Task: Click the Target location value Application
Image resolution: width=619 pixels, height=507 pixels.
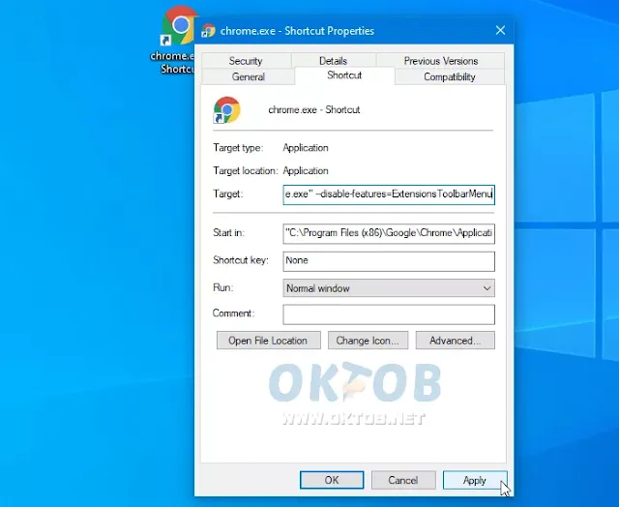Action: click(306, 170)
